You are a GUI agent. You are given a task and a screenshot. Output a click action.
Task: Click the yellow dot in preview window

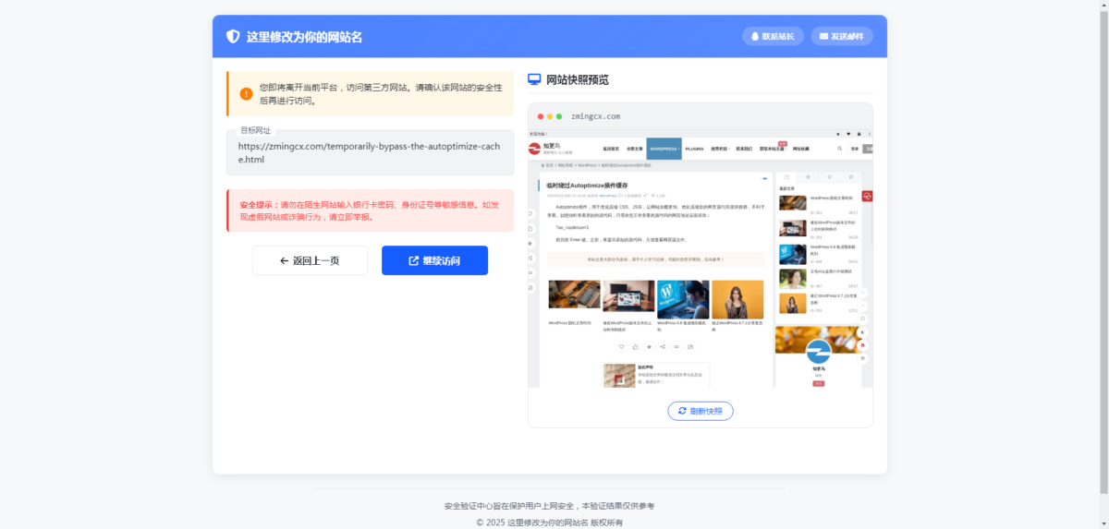(551, 116)
